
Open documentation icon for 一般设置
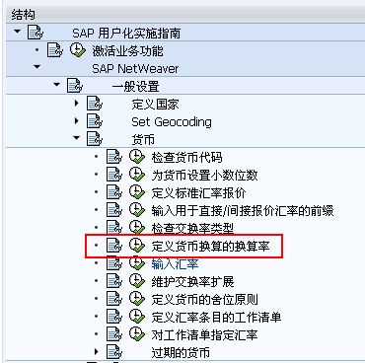[75, 86]
